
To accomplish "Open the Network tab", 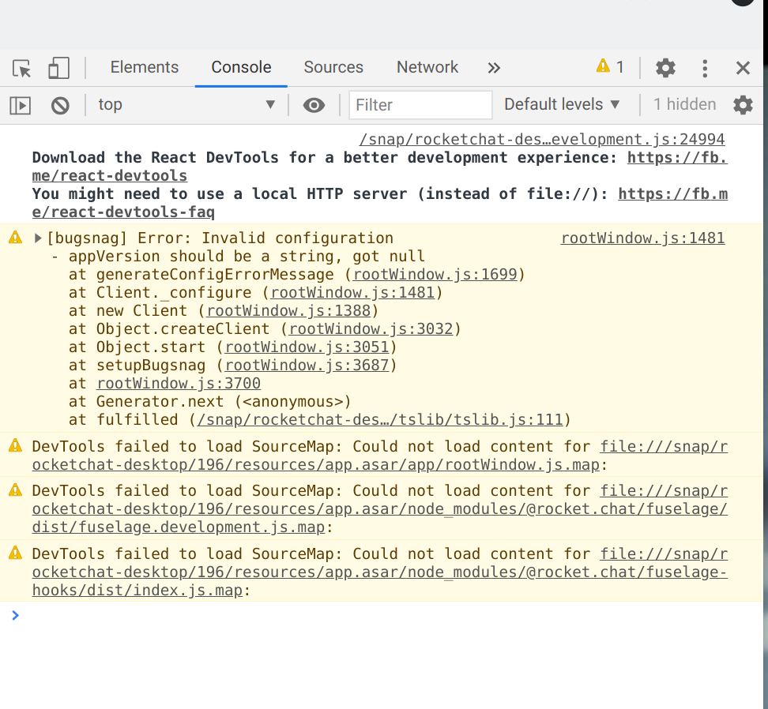I will [x=427, y=67].
